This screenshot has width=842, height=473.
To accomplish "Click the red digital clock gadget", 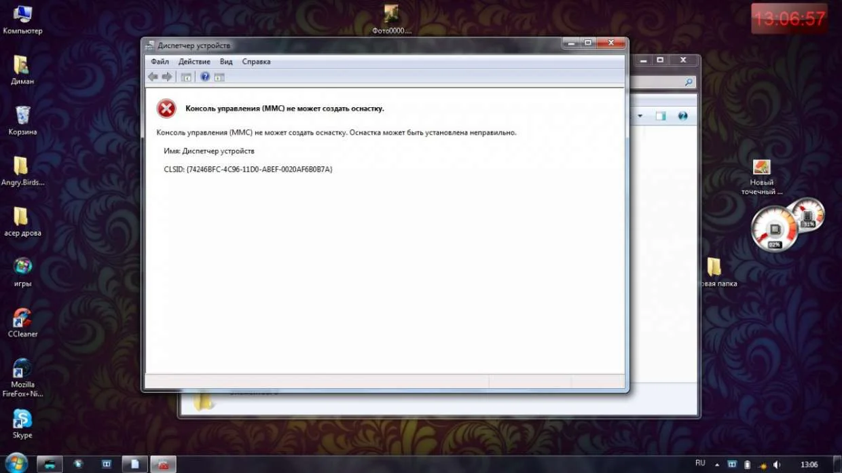I will click(x=790, y=18).
